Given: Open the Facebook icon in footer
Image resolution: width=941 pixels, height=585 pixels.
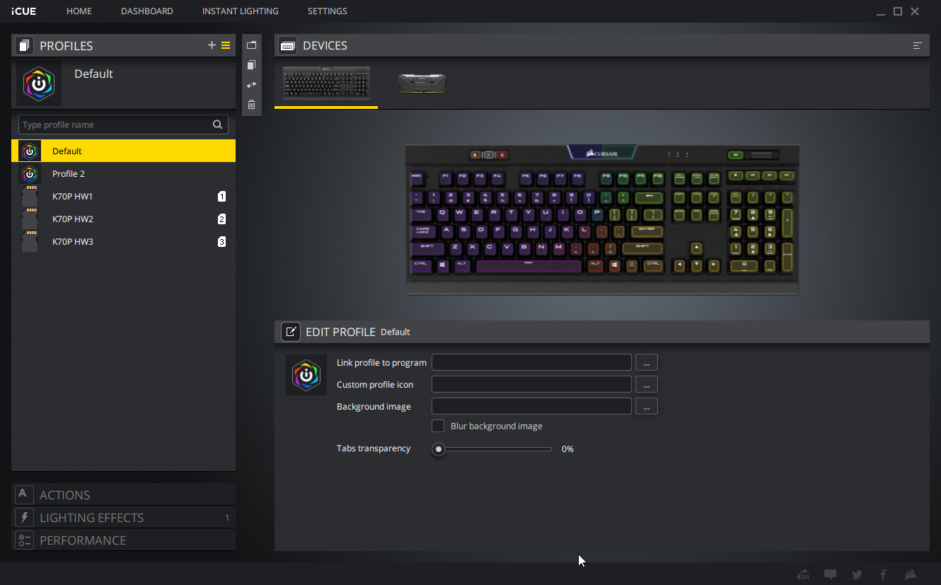Looking at the screenshot, I should 883,574.
